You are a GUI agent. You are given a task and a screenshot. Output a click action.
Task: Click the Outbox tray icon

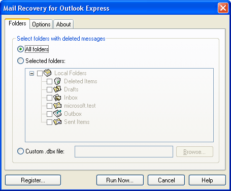(x=57, y=113)
